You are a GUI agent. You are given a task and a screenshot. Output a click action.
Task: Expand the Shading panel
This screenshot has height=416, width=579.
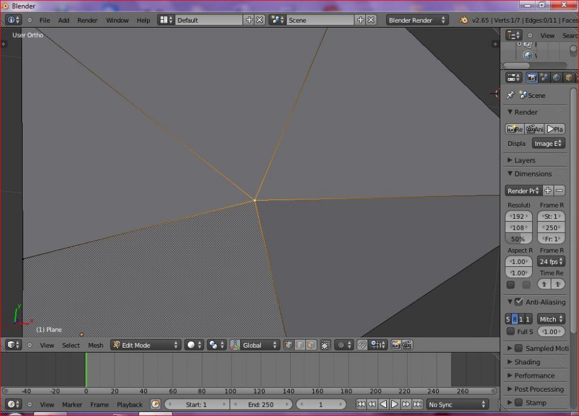coord(523,362)
